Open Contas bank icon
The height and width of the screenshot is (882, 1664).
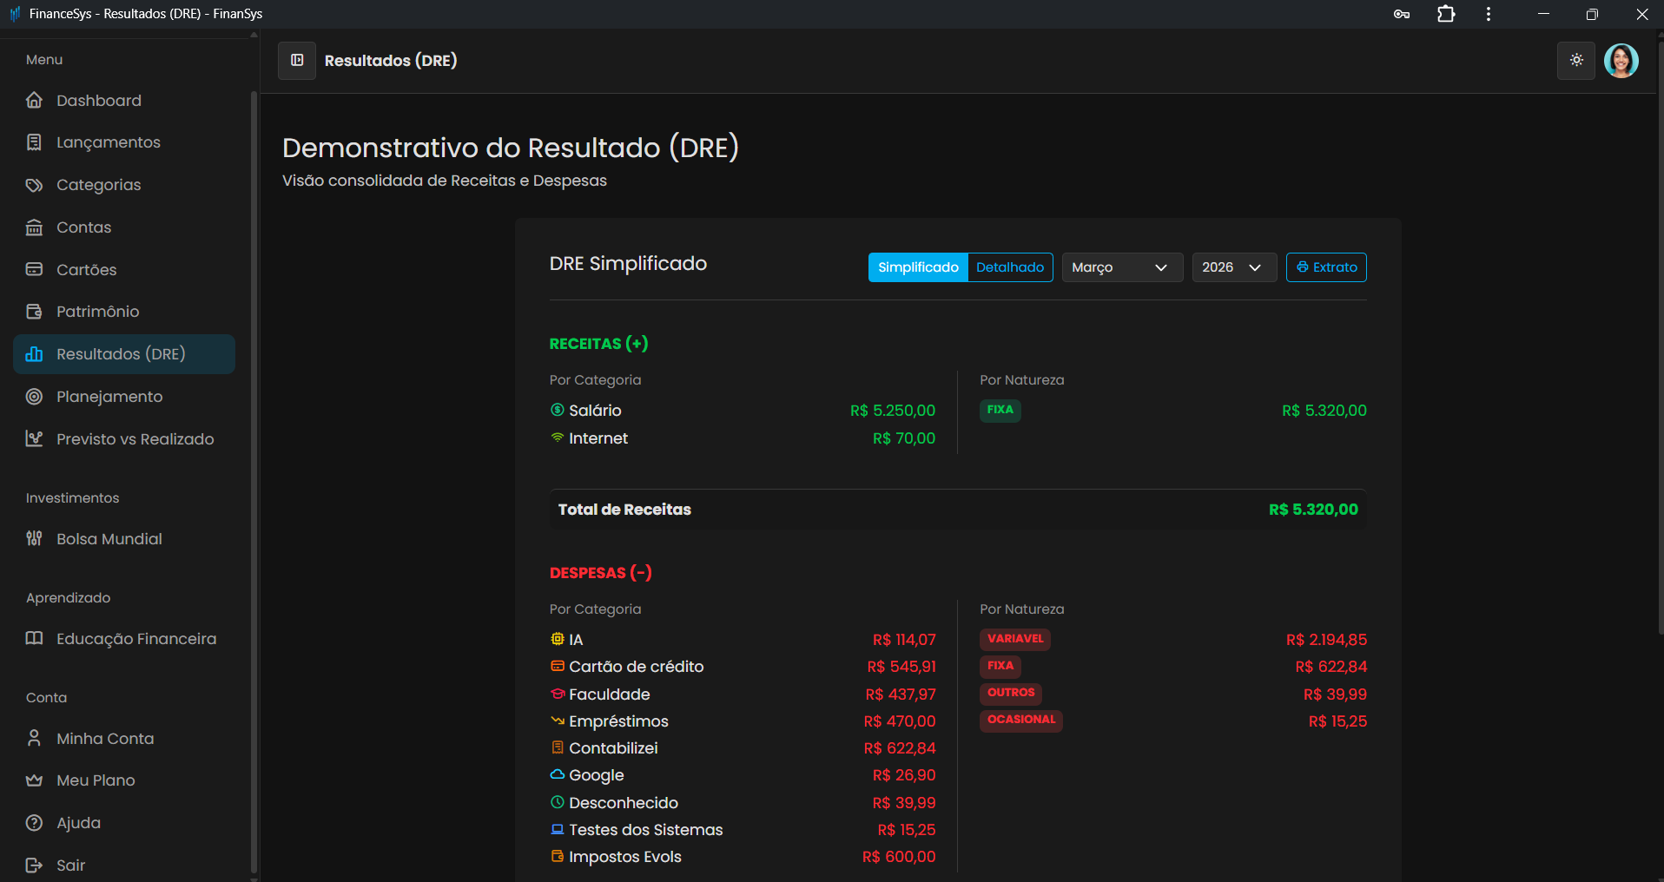pos(35,227)
